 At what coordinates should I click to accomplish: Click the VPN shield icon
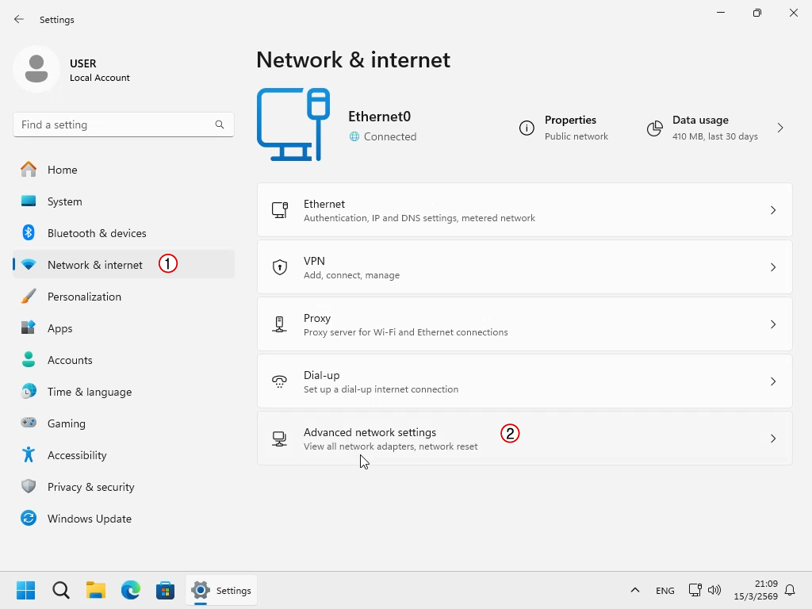pyautogui.click(x=280, y=267)
